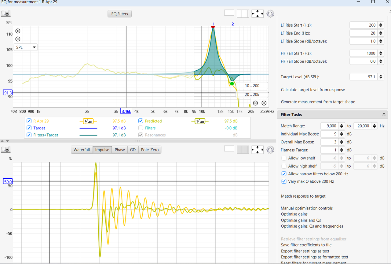Capture the impulse graph with the camera icon
This screenshot has width=391, height=264.
[6, 150]
